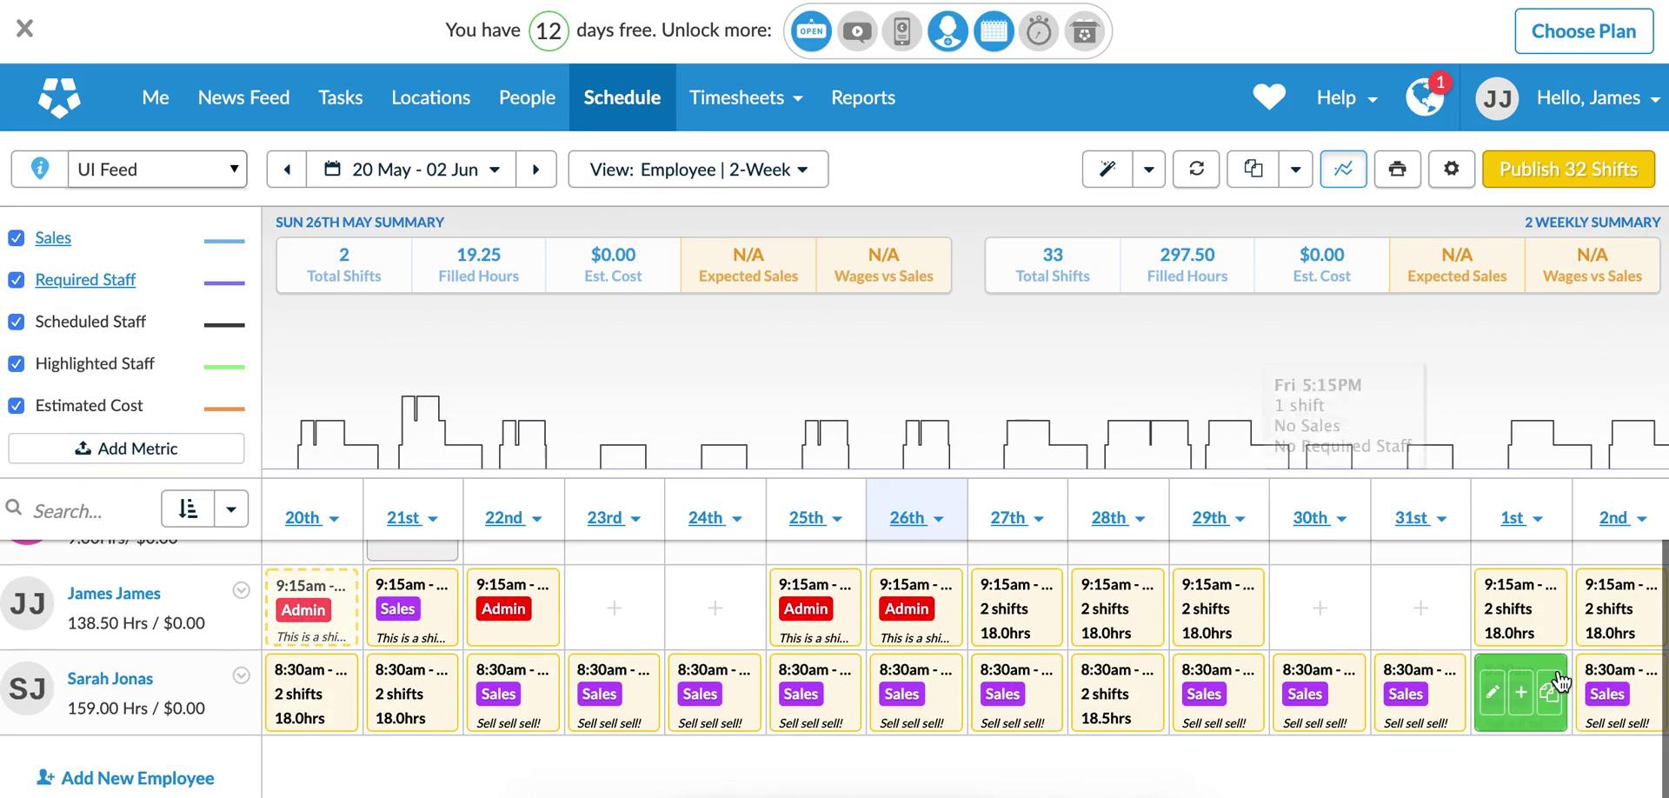Toggle the stats graph icon

(x=1344, y=169)
